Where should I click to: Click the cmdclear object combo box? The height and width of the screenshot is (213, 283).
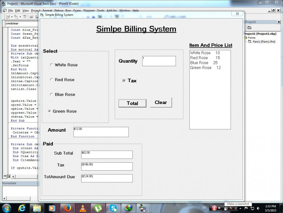click(21, 23)
